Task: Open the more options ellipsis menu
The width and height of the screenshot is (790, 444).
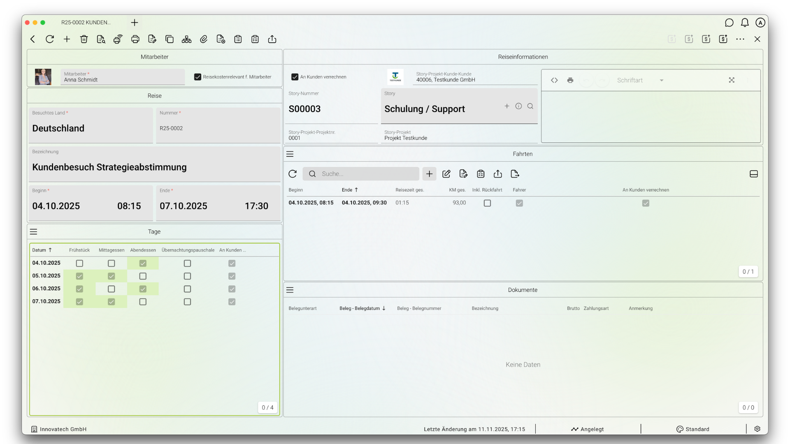Action: pyautogui.click(x=740, y=39)
